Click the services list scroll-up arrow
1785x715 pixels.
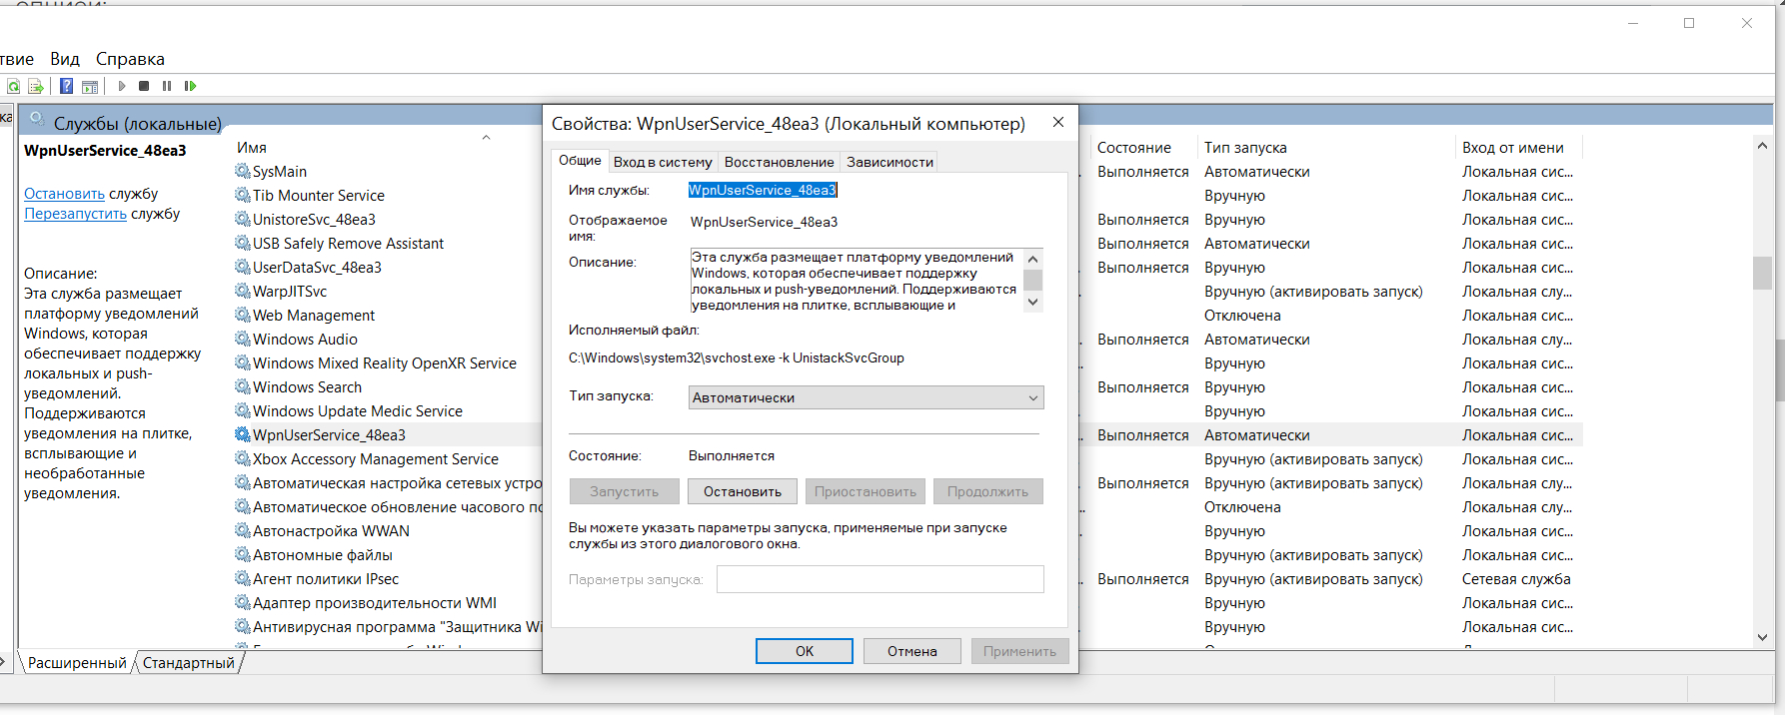(x=1762, y=146)
